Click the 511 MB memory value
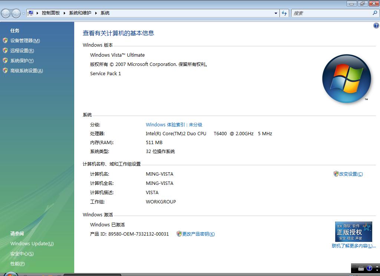 (x=154, y=143)
